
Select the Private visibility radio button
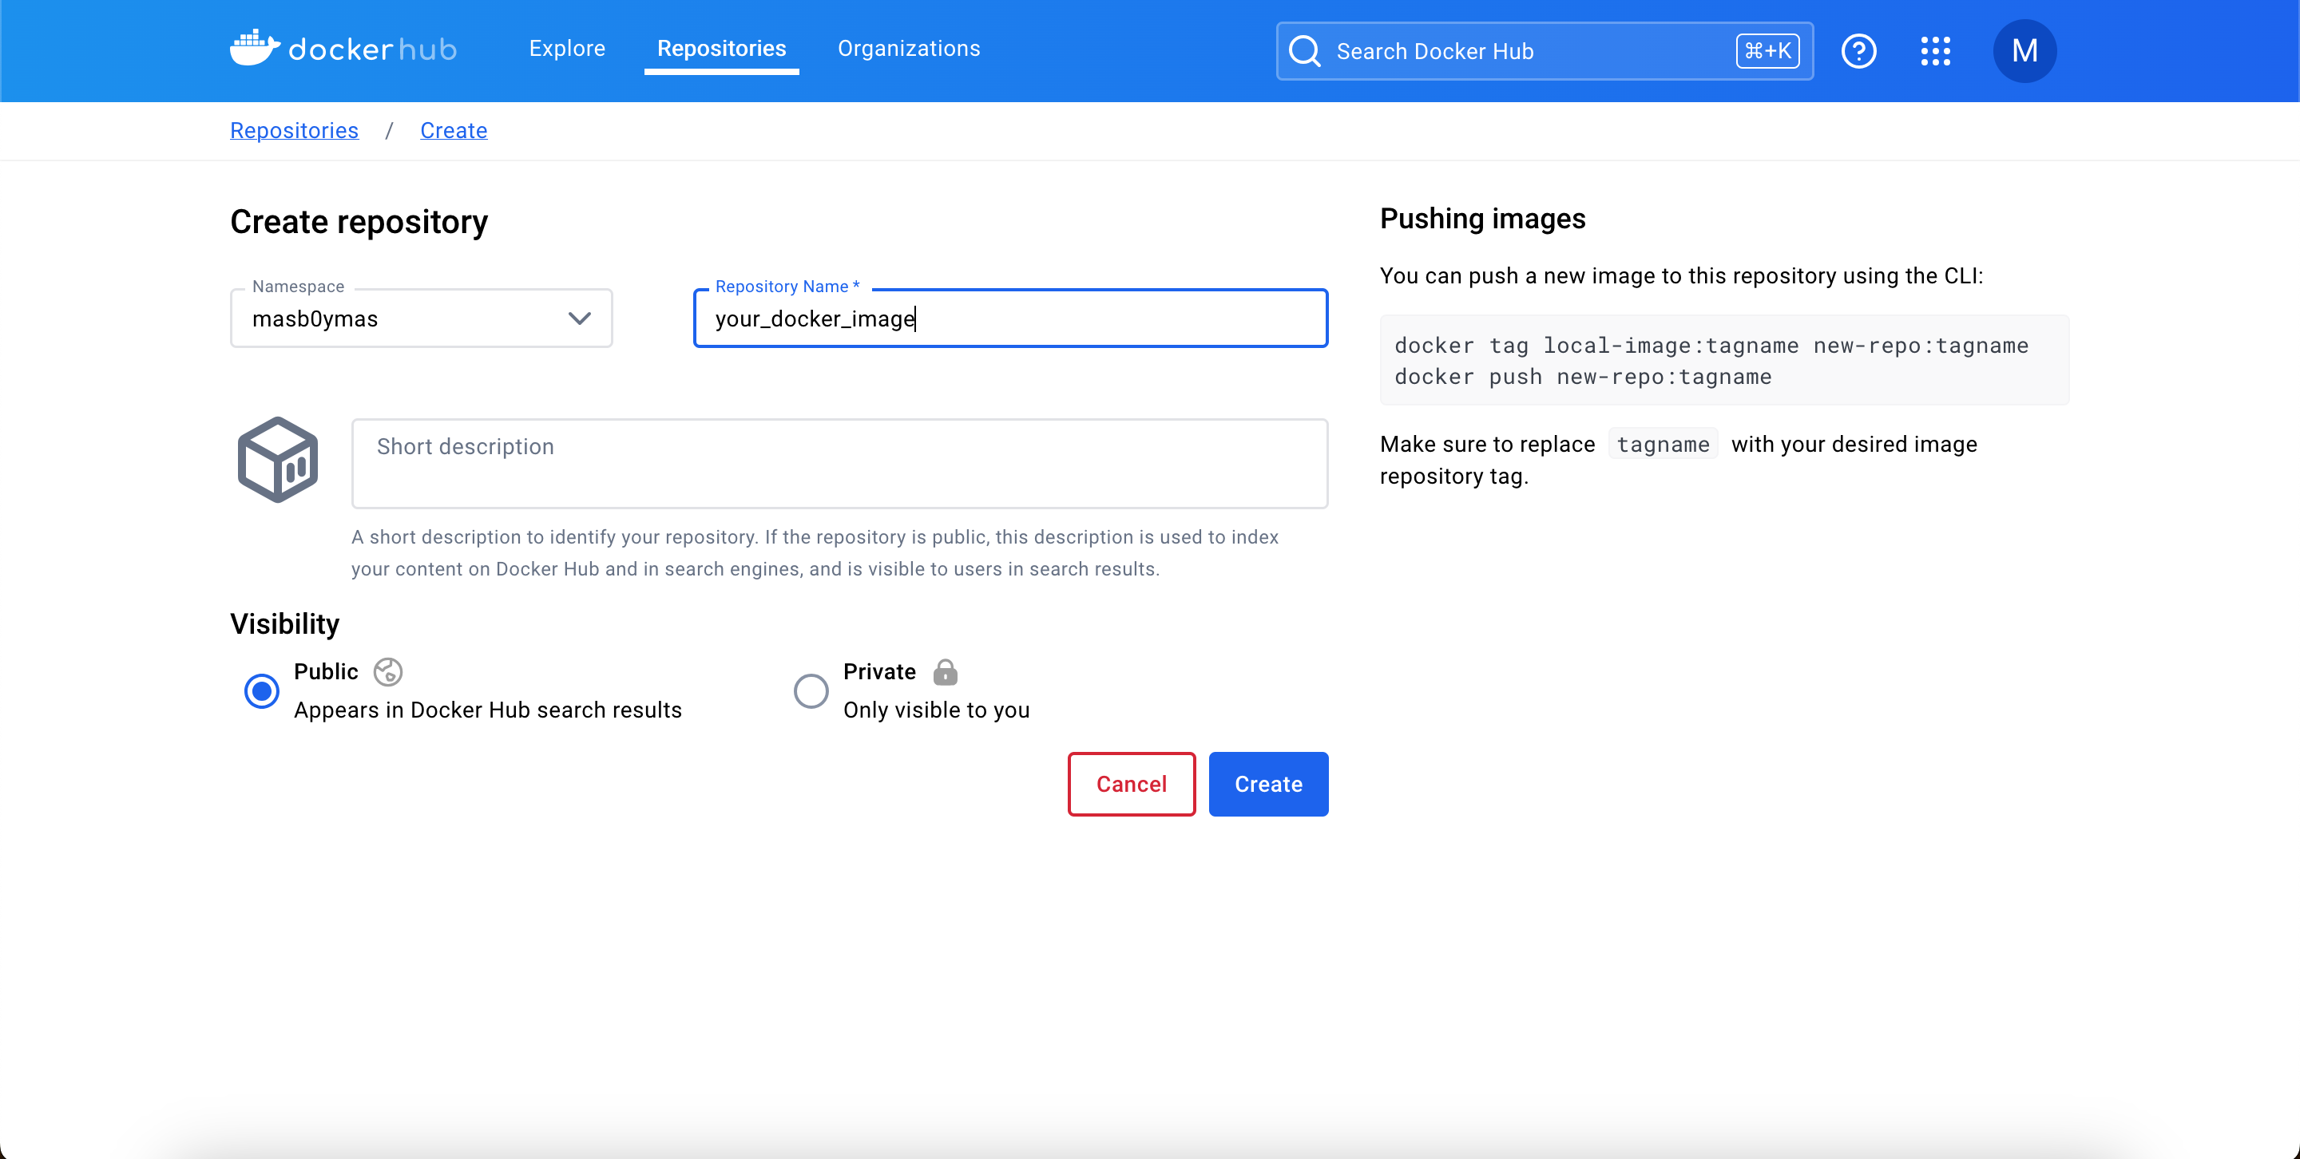tap(811, 690)
